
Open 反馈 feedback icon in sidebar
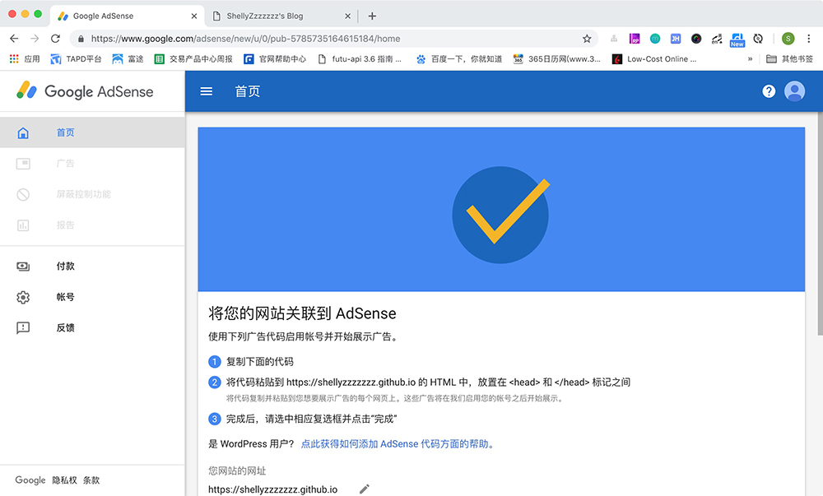pyautogui.click(x=23, y=328)
